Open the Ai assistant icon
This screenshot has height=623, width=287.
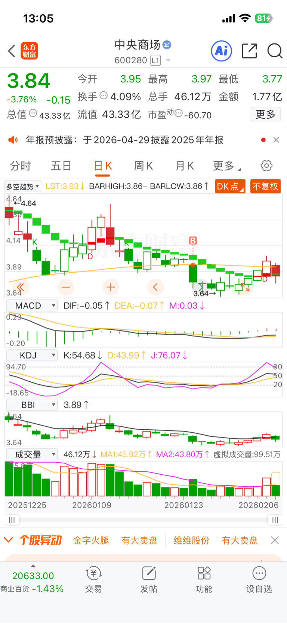pos(222,51)
